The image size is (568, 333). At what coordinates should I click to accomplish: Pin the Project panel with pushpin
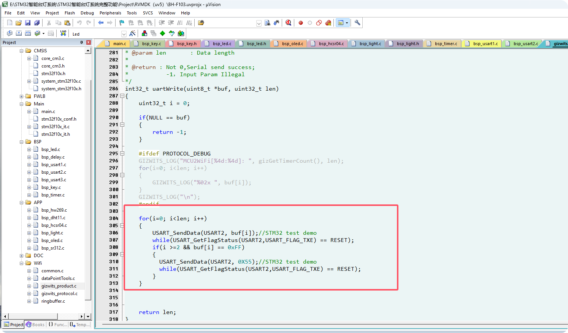pyautogui.click(x=81, y=42)
